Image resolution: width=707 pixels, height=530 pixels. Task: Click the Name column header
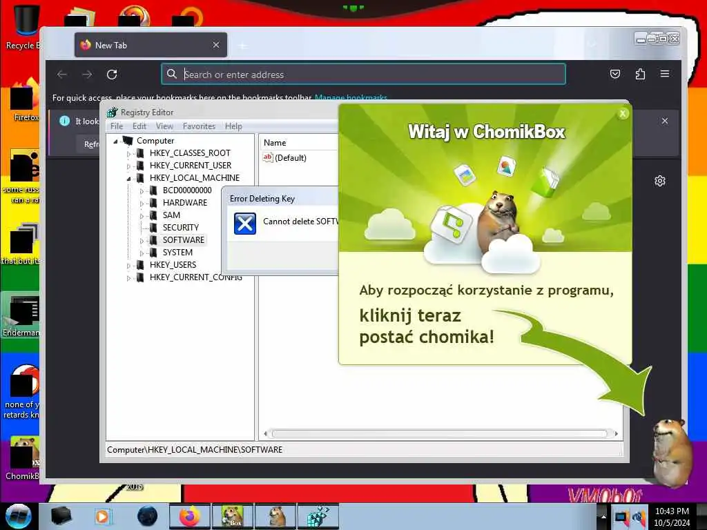pyautogui.click(x=298, y=142)
